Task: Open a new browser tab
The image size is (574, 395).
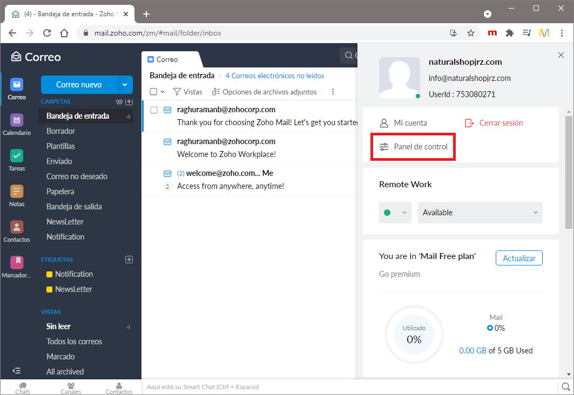Action: pos(146,14)
